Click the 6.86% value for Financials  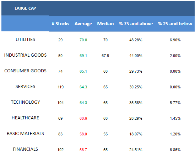pos(175,150)
